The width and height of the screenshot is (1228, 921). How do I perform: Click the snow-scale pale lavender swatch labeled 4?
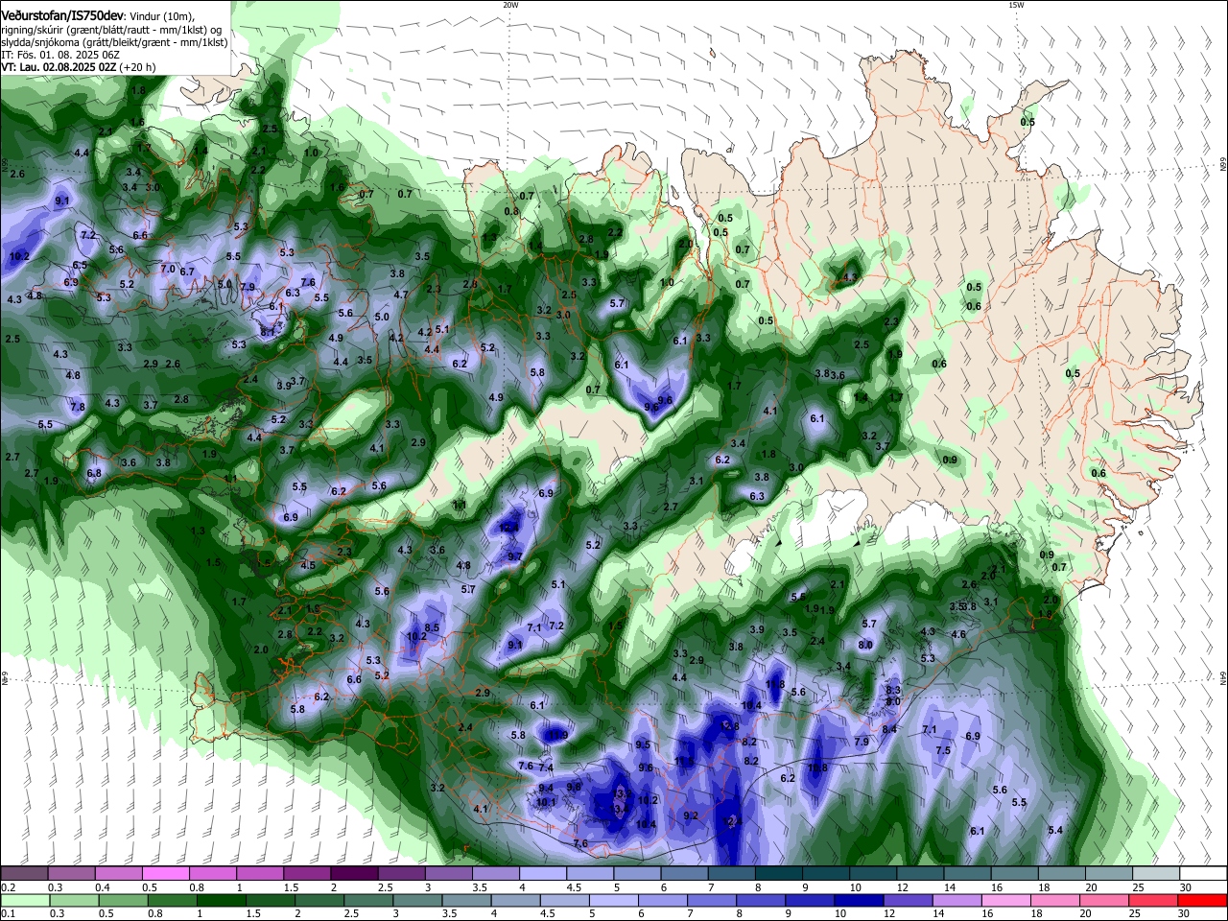click(543, 874)
